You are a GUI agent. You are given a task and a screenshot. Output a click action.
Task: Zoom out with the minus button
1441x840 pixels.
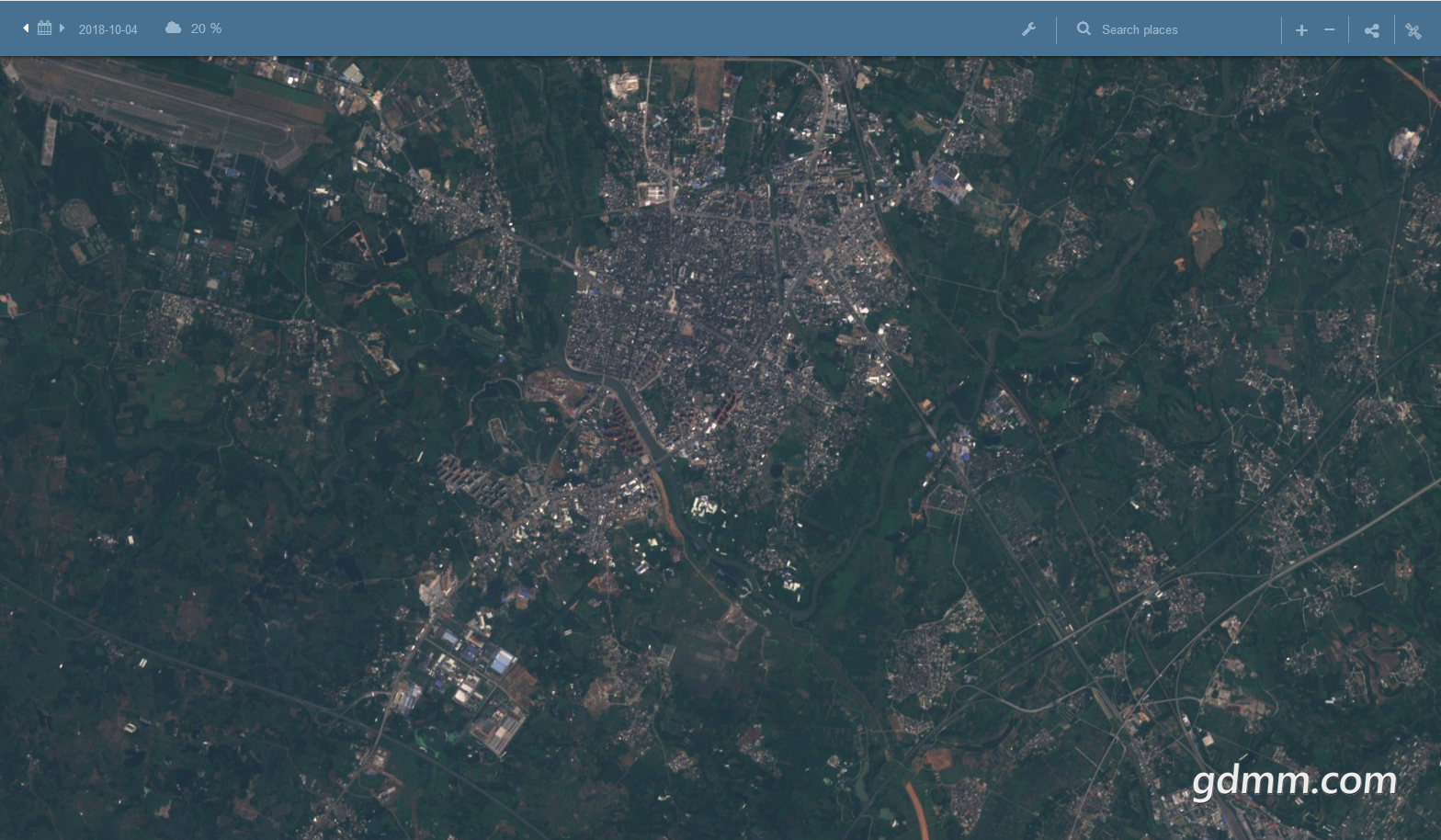coord(1329,29)
